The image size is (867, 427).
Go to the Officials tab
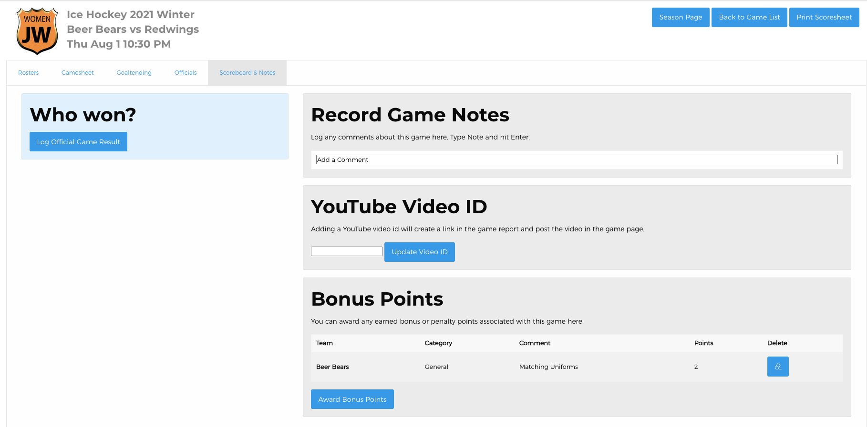click(186, 73)
